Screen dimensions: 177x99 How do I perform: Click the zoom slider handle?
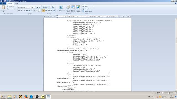point(169,93)
